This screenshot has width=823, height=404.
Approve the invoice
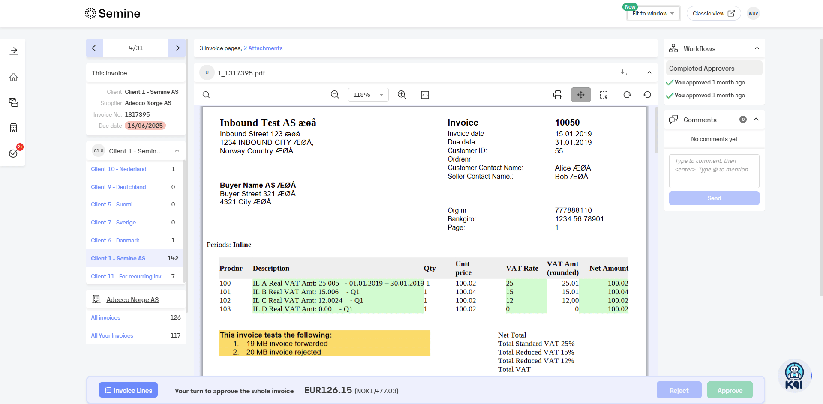pos(730,390)
